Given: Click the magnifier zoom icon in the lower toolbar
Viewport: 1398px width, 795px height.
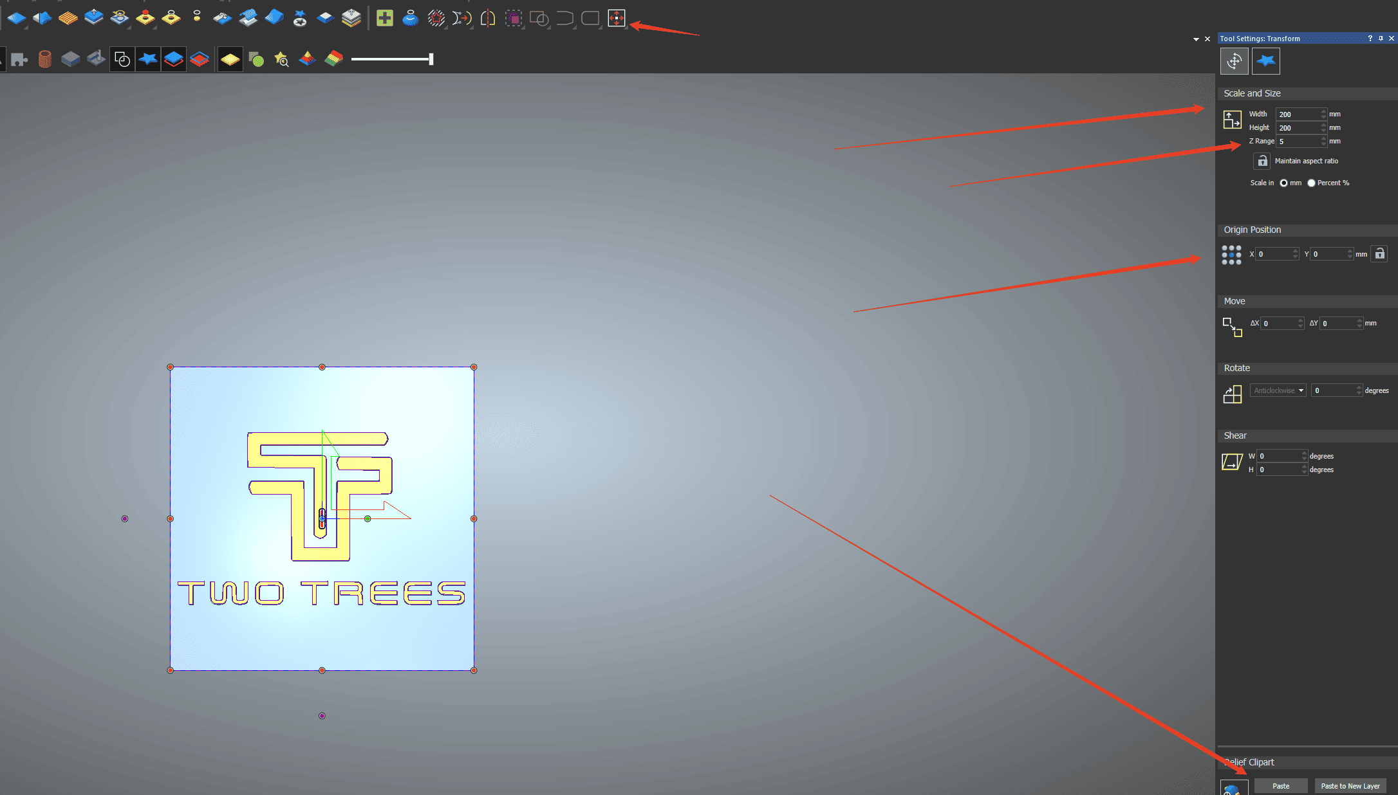Looking at the screenshot, I should pyautogui.click(x=281, y=59).
